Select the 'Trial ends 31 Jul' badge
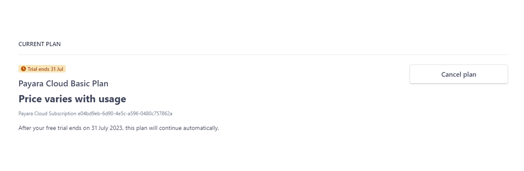This screenshot has height=171, width=524. click(42, 69)
